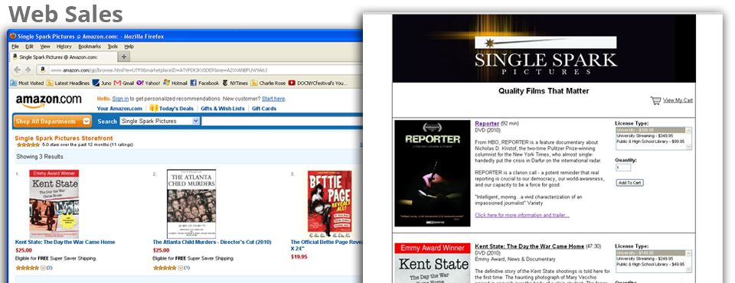
Task: Expand rating dropdown under Kent State product
Action: pyautogui.click(x=43, y=268)
